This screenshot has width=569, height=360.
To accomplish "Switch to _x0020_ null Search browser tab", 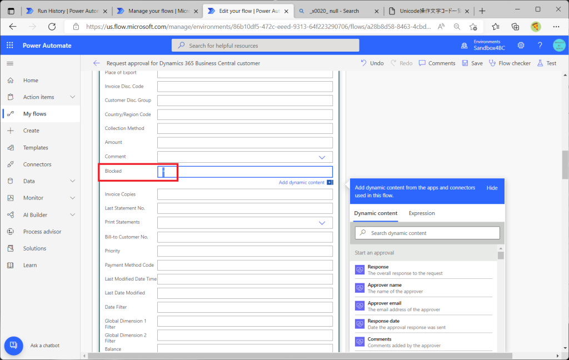I will pos(338,11).
